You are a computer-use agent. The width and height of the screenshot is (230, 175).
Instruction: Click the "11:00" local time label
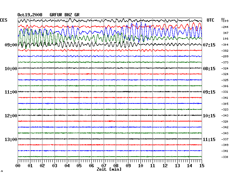pos(11,92)
